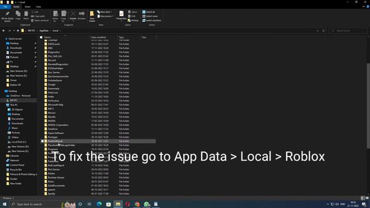Refresh the Local folder view
This screenshot has height=208, width=370.
click(x=324, y=31)
